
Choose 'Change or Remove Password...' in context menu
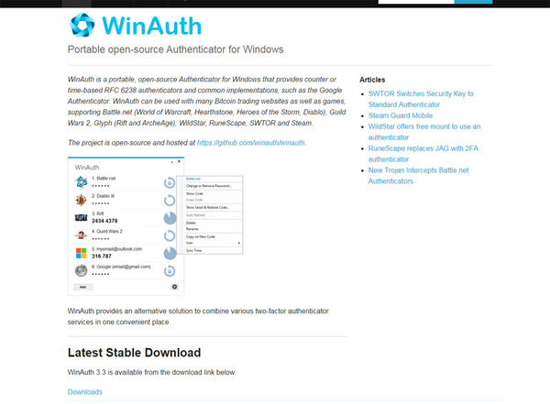(209, 186)
